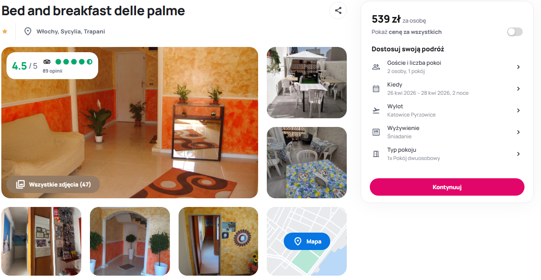Open the patio with white gazebo photo

click(307, 83)
